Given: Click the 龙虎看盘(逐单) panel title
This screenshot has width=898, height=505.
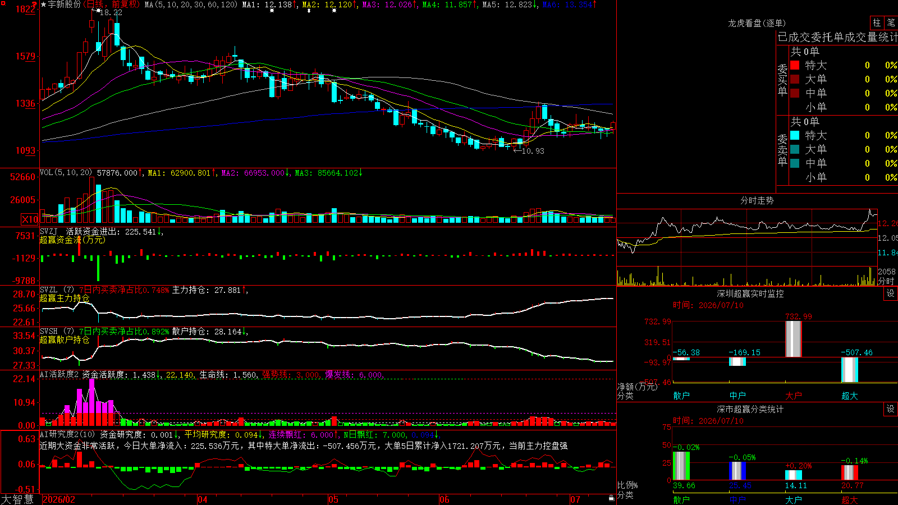Looking at the screenshot, I should click(x=757, y=23).
